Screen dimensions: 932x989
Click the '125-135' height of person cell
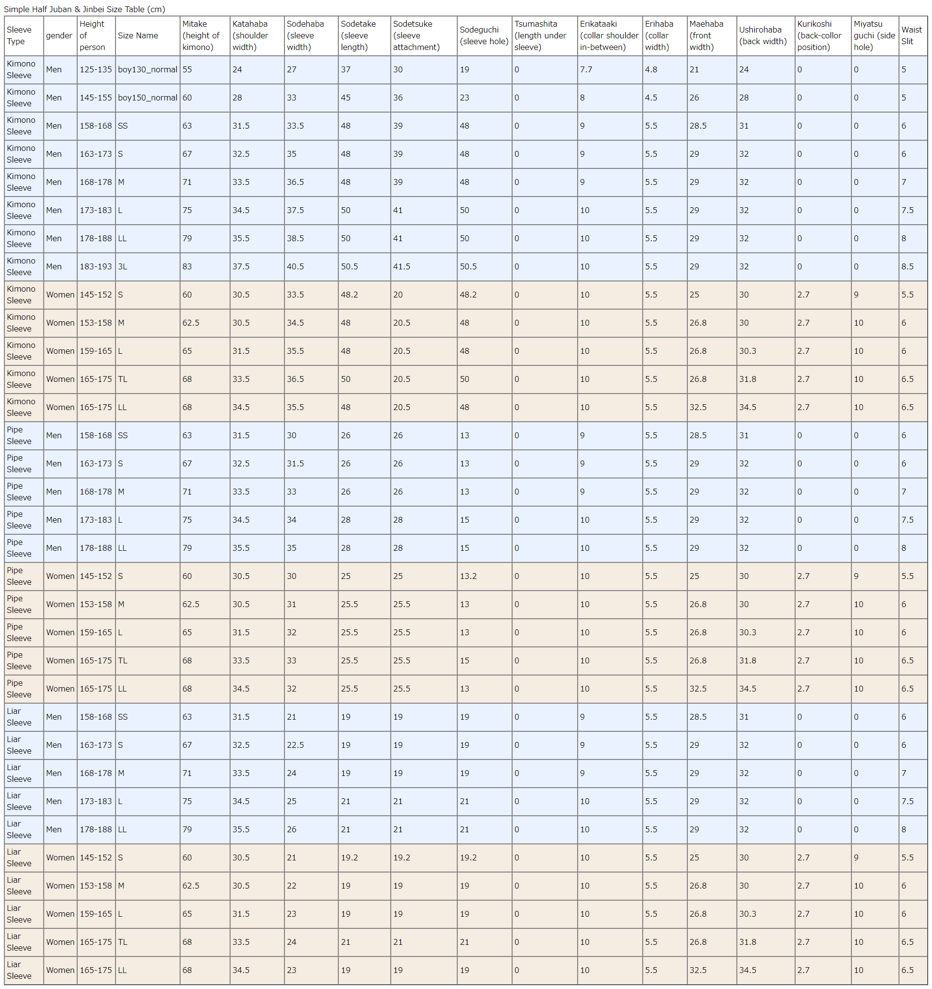(x=96, y=70)
